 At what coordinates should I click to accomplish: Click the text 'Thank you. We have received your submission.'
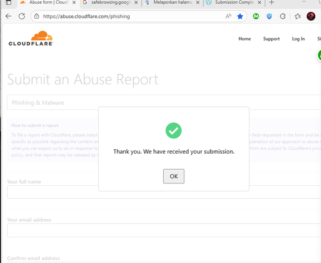click(x=174, y=152)
